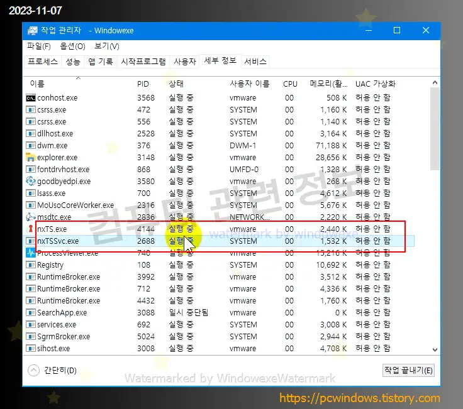Select RuntimeBroker.exe with PID 4432

click(x=69, y=300)
